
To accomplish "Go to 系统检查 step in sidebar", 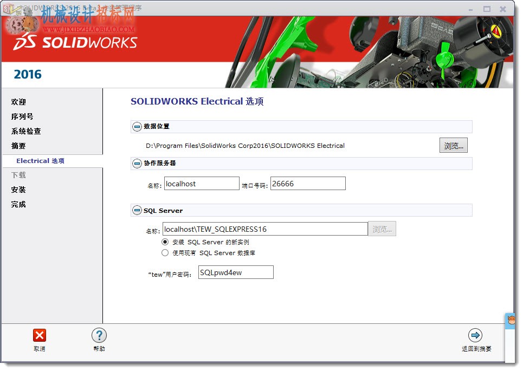I will (26, 131).
